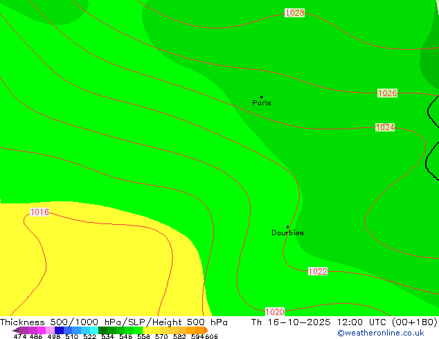
Task: Click the forecast date Th 16-10-2025 text
Action: (291, 322)
